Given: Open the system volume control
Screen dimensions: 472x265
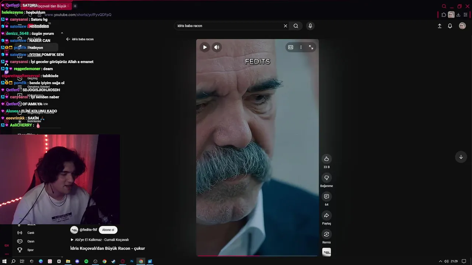Looking at the screenshot, I should 446,261.
